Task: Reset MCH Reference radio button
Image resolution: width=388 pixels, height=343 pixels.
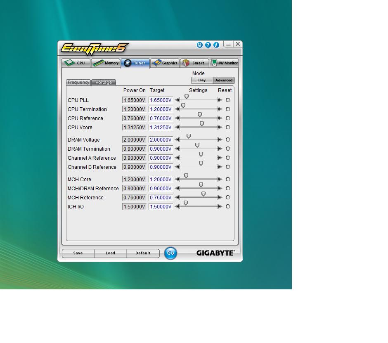Action: pos(228,197)
